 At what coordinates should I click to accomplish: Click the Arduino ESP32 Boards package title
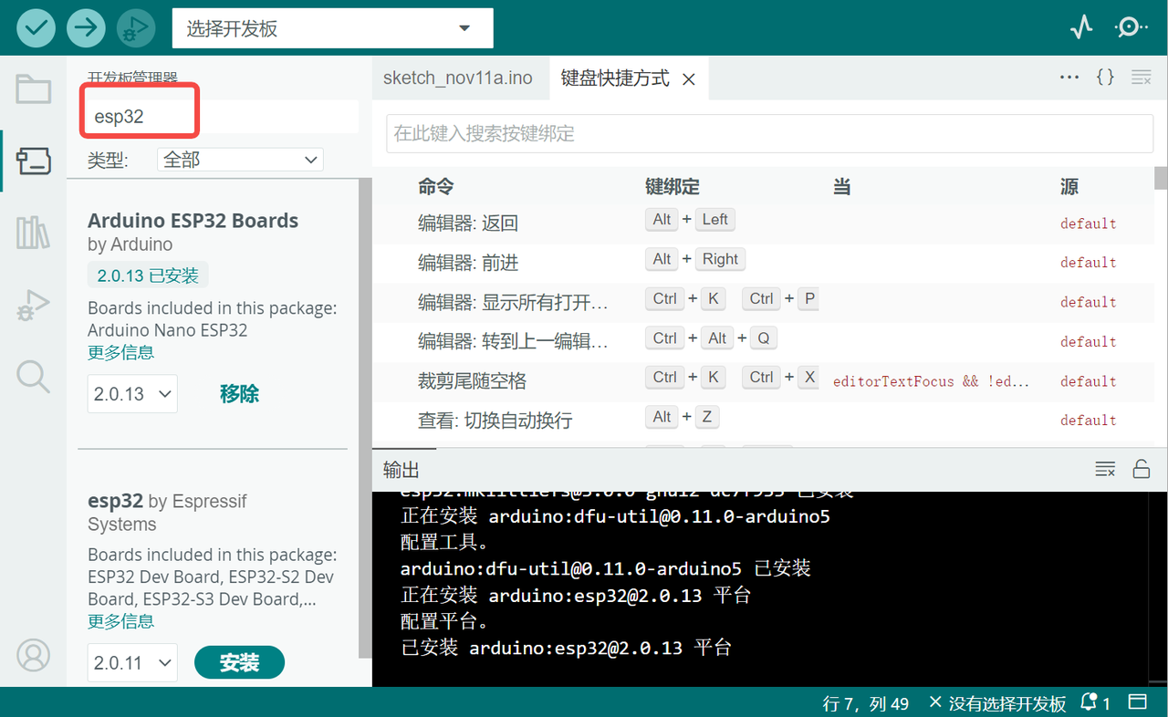pyautogui.click(x=193, y=221)
